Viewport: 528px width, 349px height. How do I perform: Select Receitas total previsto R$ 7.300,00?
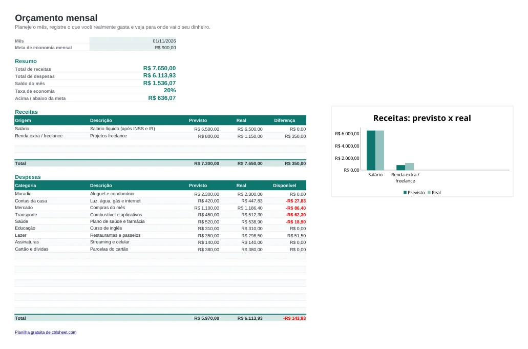coord(206,163)
